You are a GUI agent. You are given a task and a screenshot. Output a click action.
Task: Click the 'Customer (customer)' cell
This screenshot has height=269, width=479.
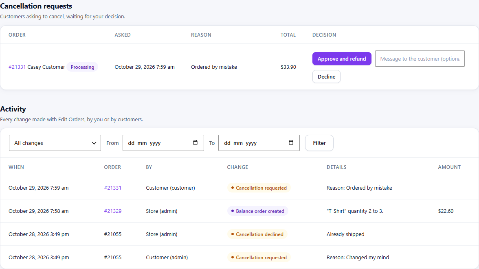(170, 188)
